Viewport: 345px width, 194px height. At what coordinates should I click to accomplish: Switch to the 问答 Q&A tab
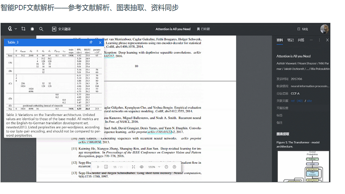(301, 40)
